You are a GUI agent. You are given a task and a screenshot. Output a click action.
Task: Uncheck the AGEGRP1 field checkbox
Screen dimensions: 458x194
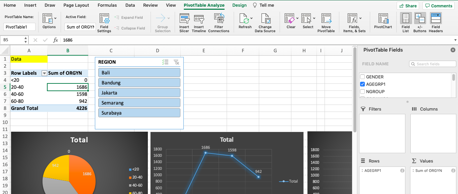click(x=362, y=84)
